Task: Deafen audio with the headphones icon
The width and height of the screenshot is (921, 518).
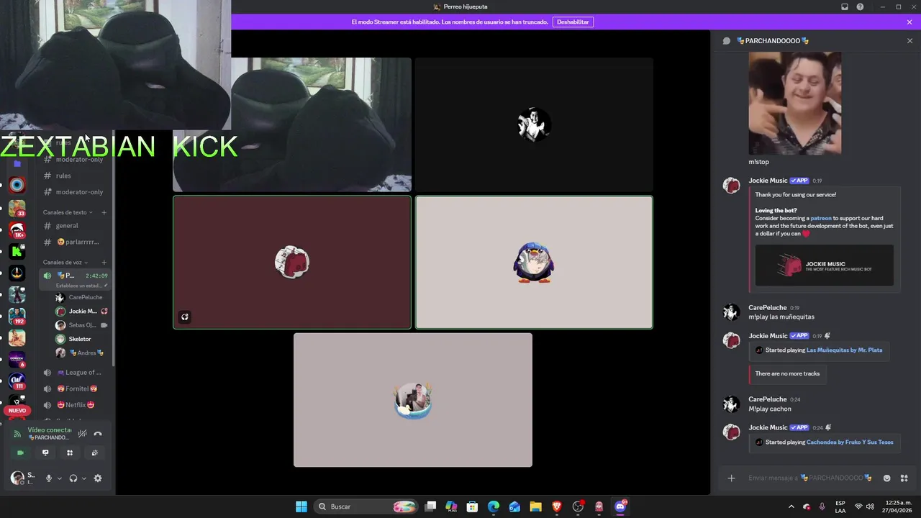Action: click(73, 478)
